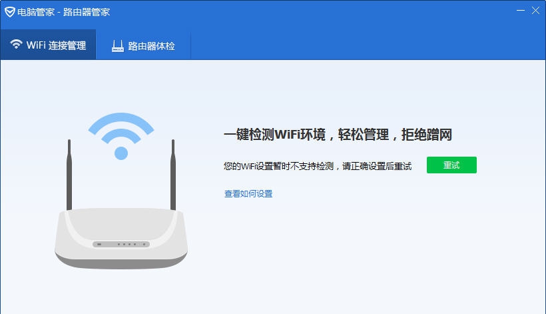
Task: Click the blue dot of the WiFi illustration
Action: 121,153
